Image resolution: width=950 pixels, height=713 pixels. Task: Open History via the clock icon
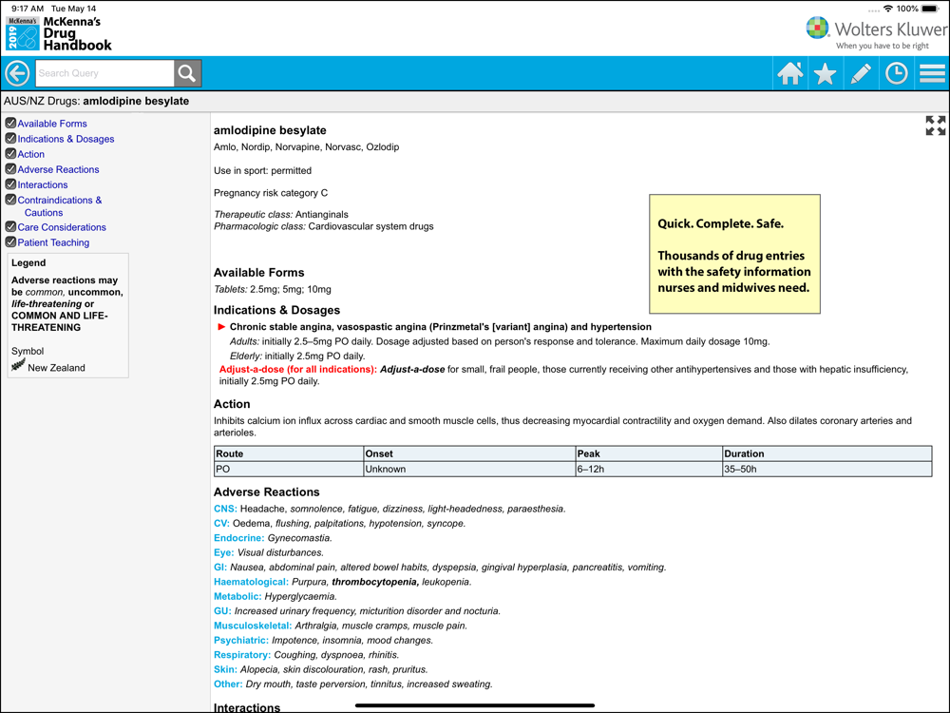coord(896,73)
